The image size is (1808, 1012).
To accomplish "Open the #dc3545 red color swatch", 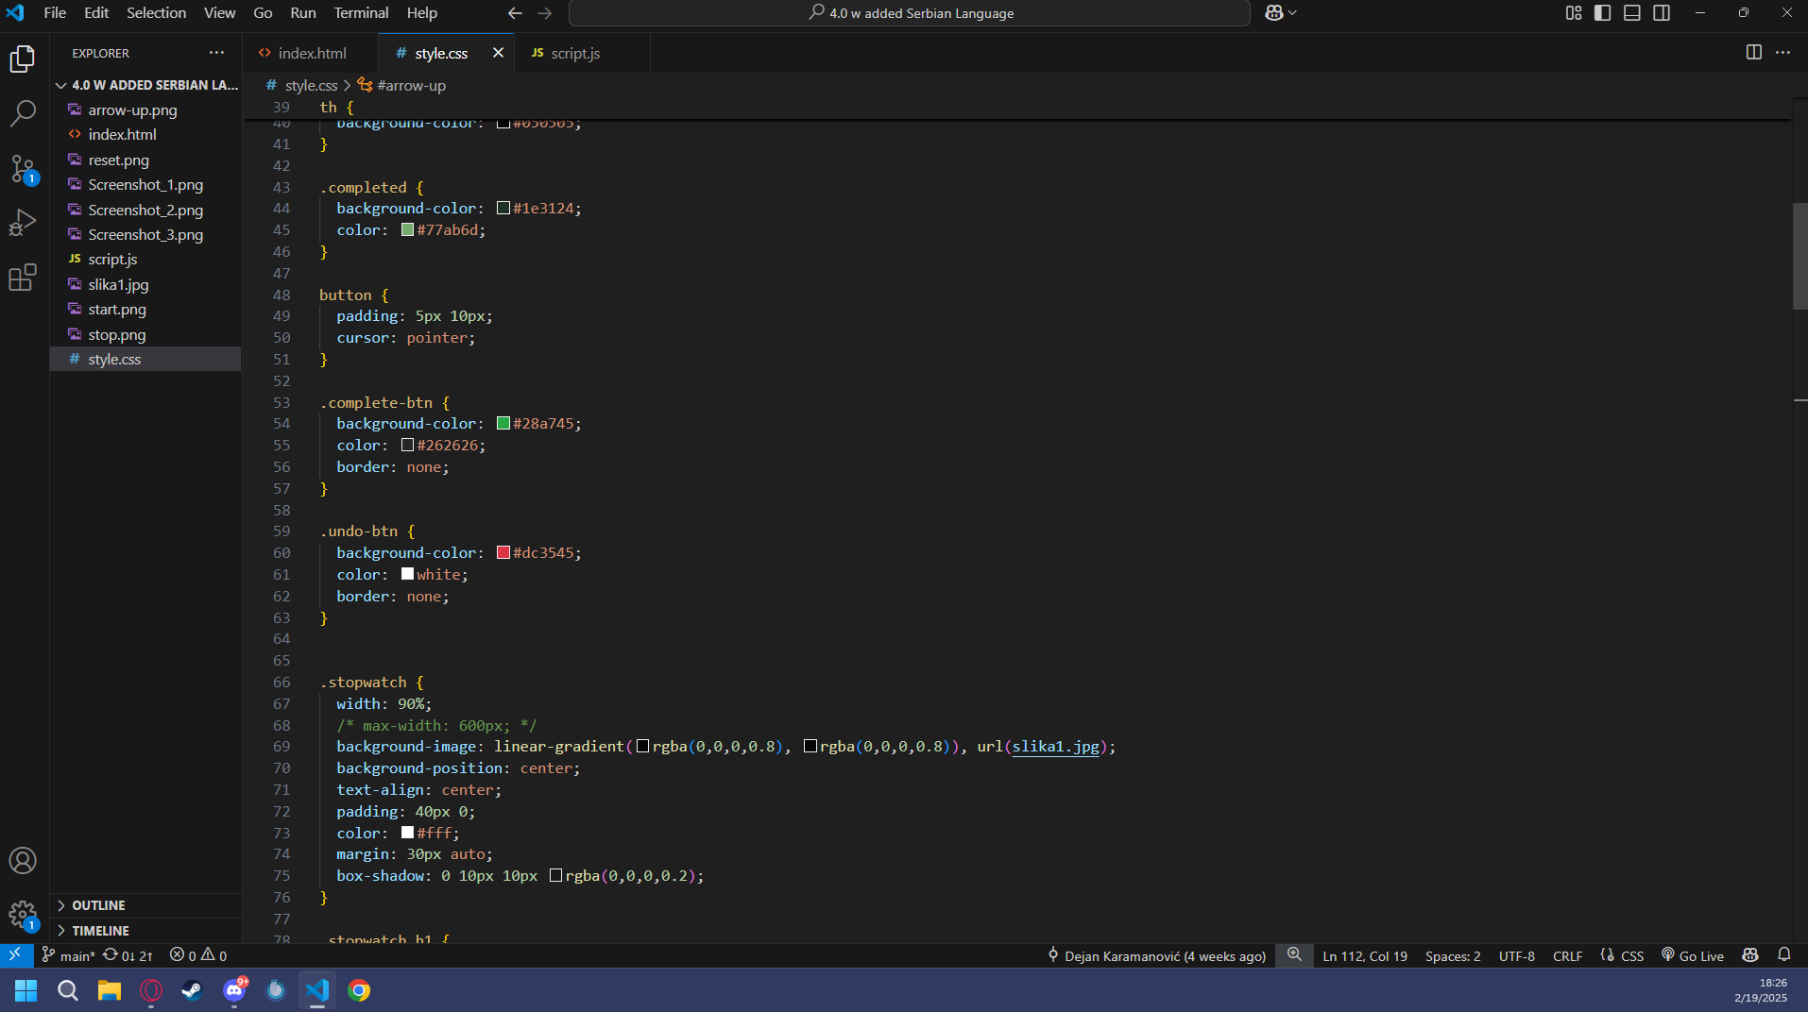I will coord(503,553).
